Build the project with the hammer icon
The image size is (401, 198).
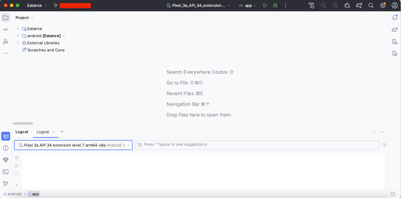pos(311,5)
